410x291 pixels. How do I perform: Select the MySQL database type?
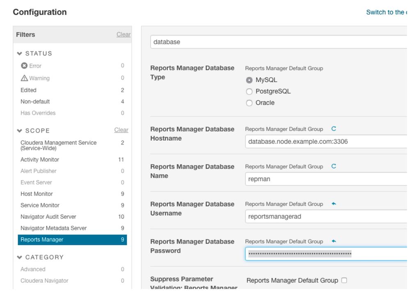[249, 80]
